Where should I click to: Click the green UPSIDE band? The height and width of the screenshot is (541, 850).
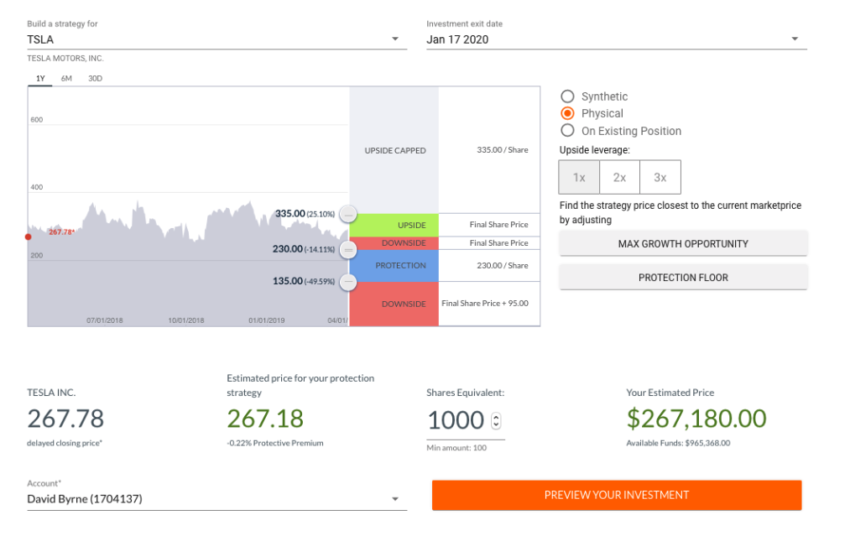[394, 225]
